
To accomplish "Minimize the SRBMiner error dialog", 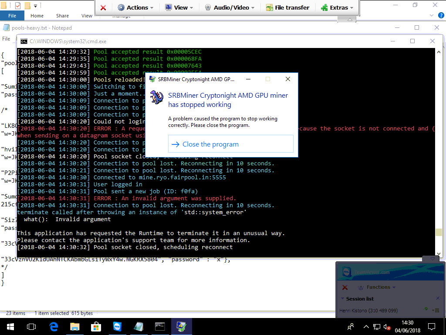I will point(248,79).
